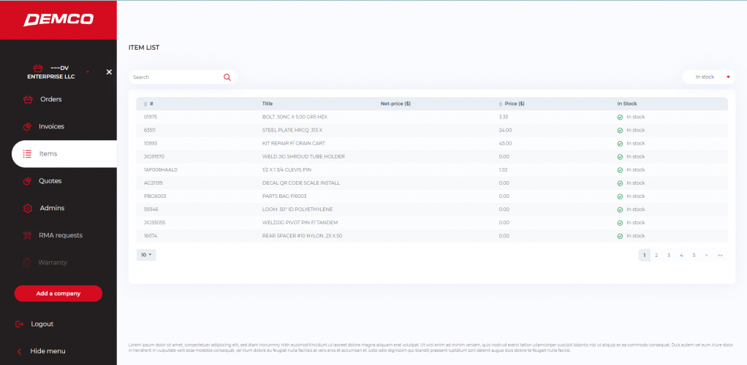This screenshot has width=747, height=365.
Task: Go to page 3 in pagination
Action: (x=669, y=255)
